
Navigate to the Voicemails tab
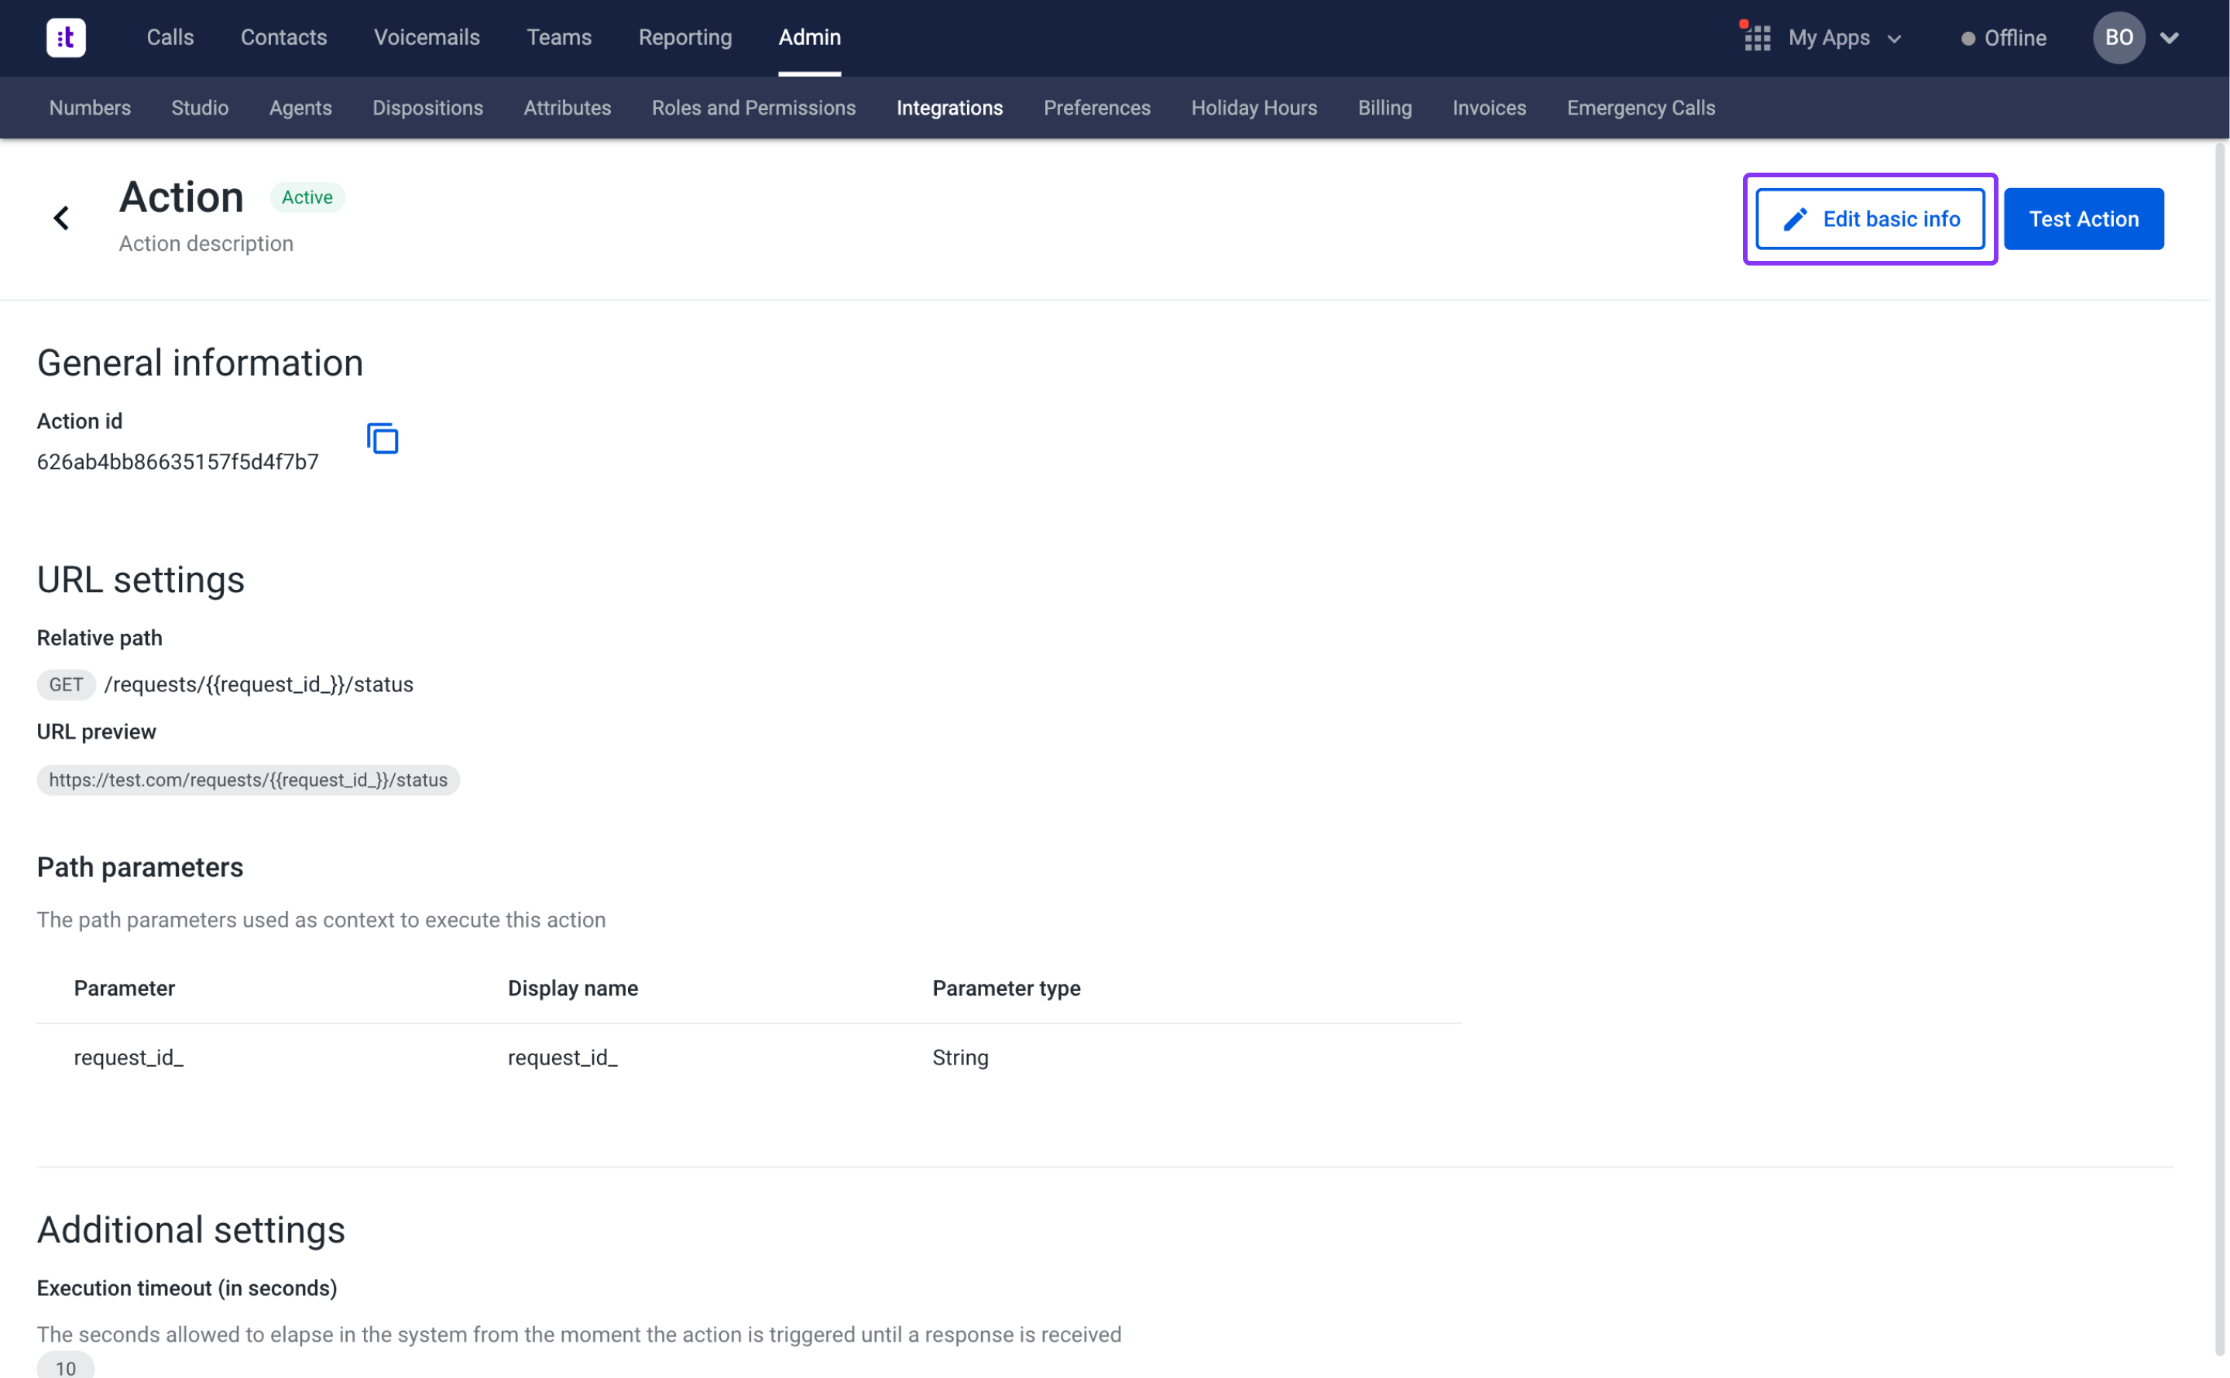click(x=427, y=37)
